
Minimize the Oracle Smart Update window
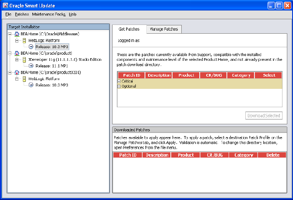pyautogui.click(x=271, y=6)
